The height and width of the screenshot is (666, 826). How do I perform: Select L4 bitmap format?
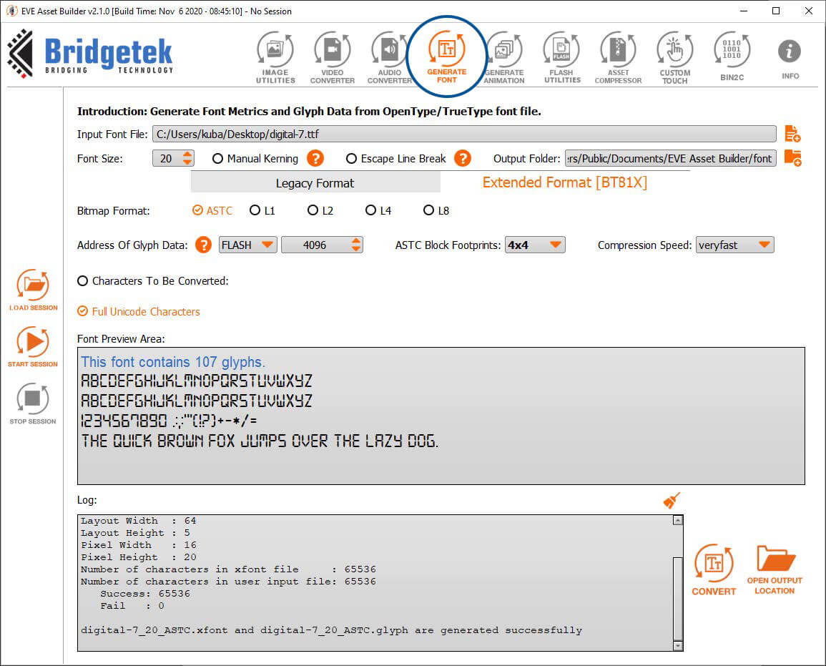tap(378, 211)
